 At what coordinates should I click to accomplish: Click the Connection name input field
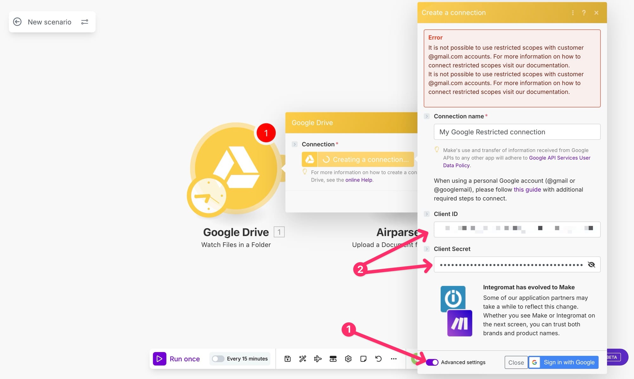(x=517, y=132)
